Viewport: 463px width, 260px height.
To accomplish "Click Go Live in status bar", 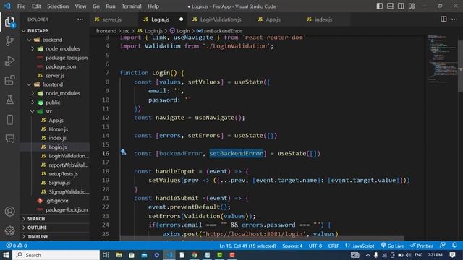I will (392, 246).
